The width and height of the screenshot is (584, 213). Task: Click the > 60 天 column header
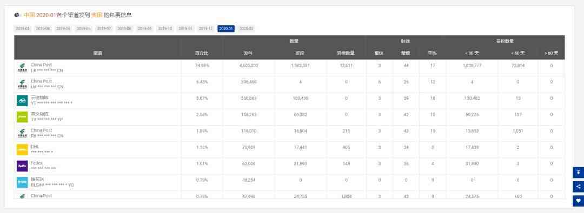[551, 53]
